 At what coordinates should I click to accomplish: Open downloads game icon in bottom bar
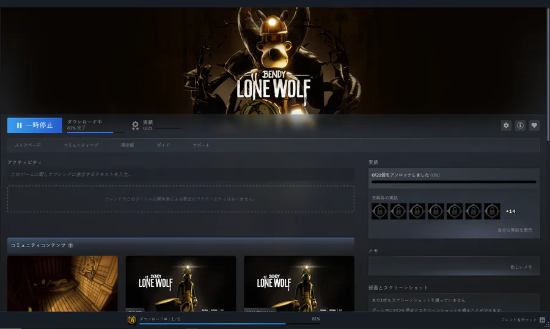click(x=131, y=320)
